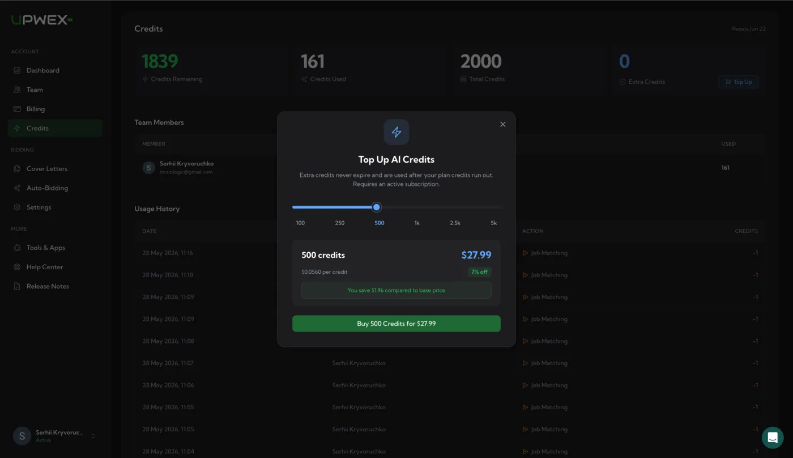The image size is (793, 458).
Task: Click the ACTION column header
Action: pos(532,231)
